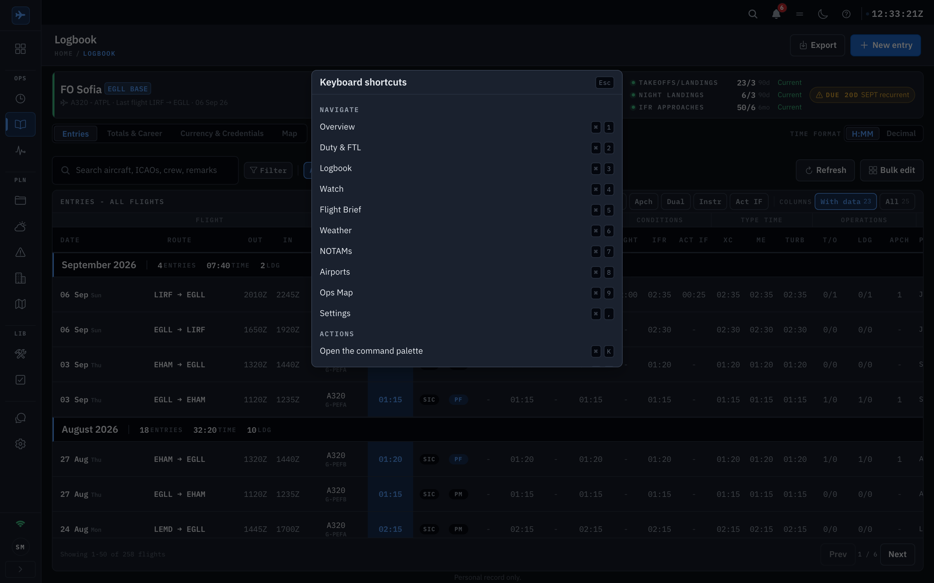
Task: Open the Filter button
Action: pyautogui.click(x=268, y=170)
